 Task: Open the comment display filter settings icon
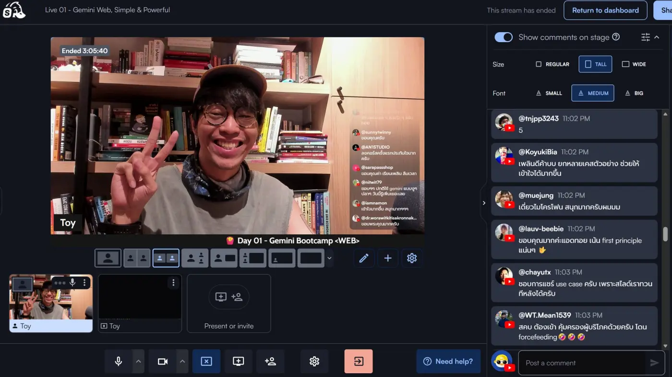tap(645, 37)
